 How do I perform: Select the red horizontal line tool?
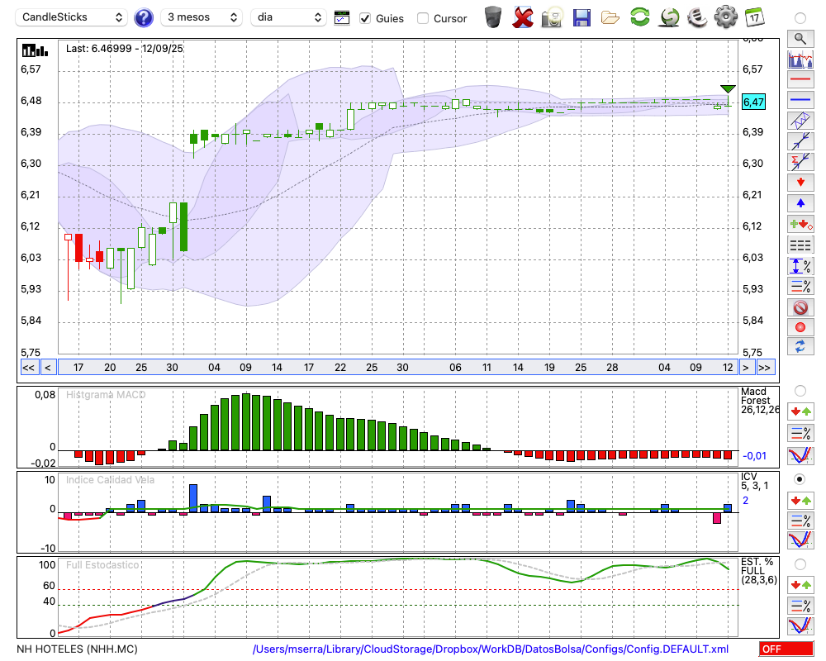pos(800,79)
